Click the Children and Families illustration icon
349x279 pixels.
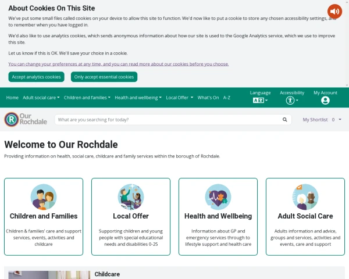click(44, 197)
